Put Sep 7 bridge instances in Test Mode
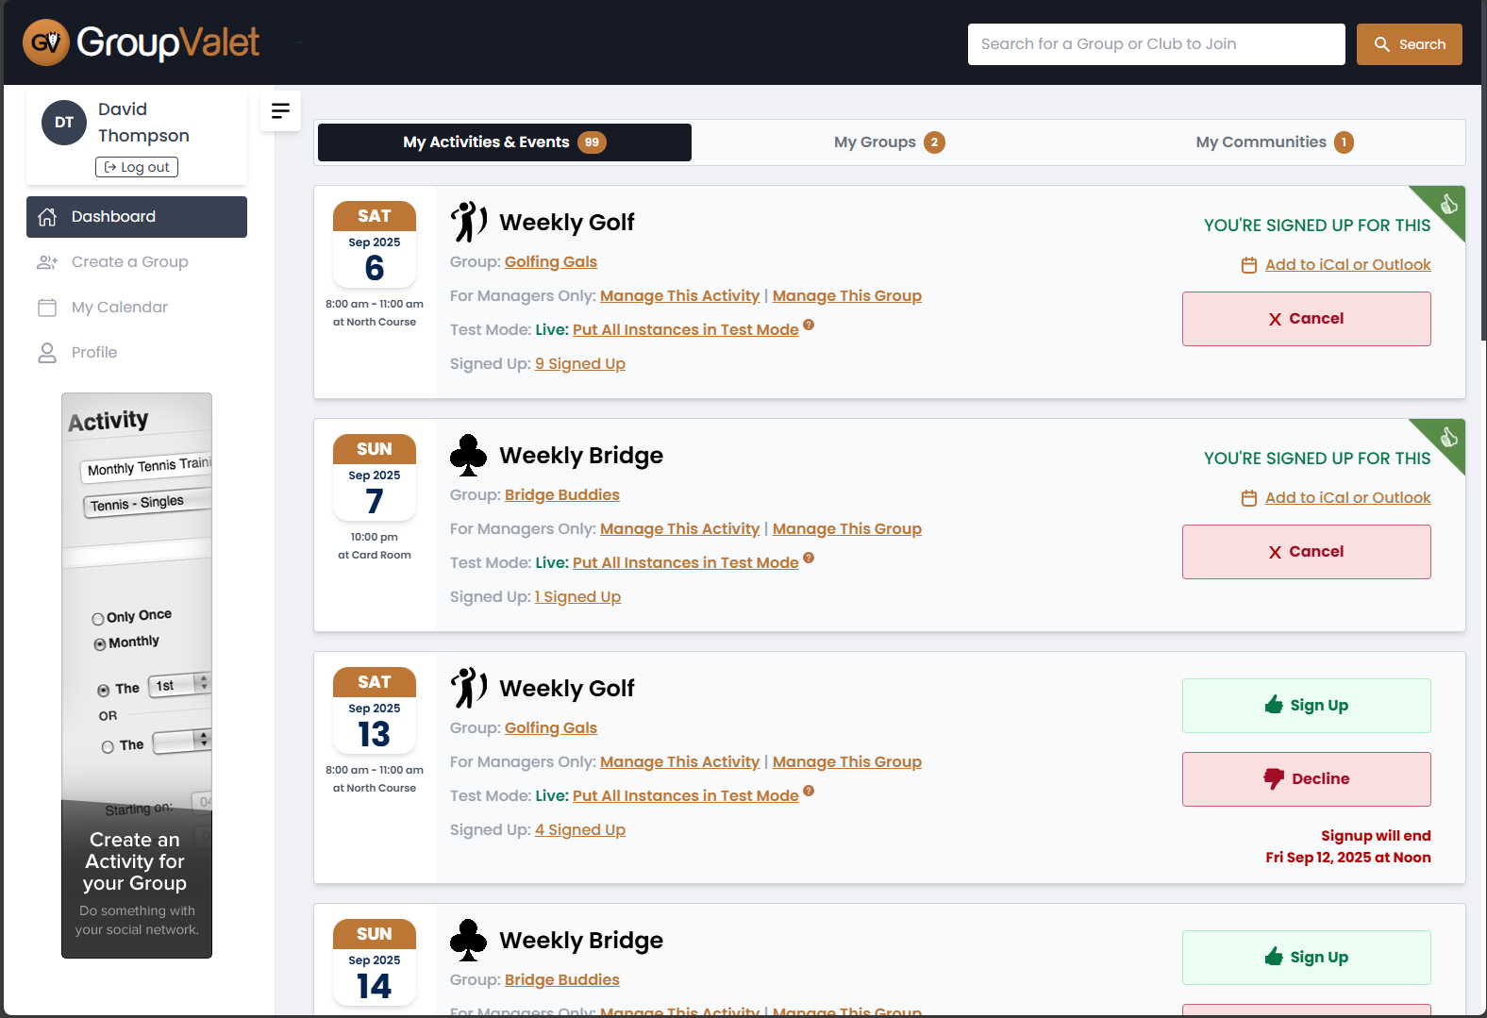This screenshot has height=1018, width=1487. pos(686,563)
